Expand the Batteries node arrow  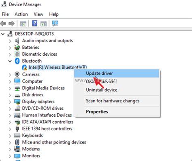[x=10, y=48]
